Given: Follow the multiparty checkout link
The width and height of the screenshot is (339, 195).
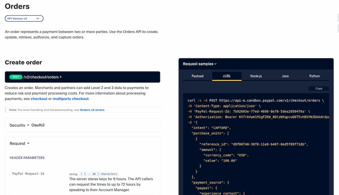Looking at the screenshot, I should click(71, 99).
